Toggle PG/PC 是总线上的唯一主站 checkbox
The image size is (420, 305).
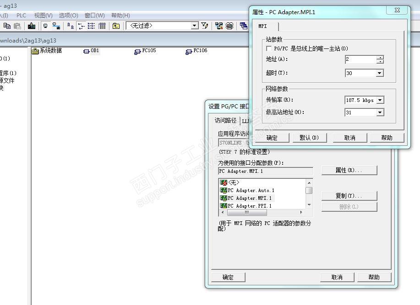pos(269,48)
